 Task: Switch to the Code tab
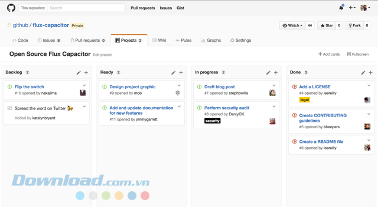[x=20, y=41]
